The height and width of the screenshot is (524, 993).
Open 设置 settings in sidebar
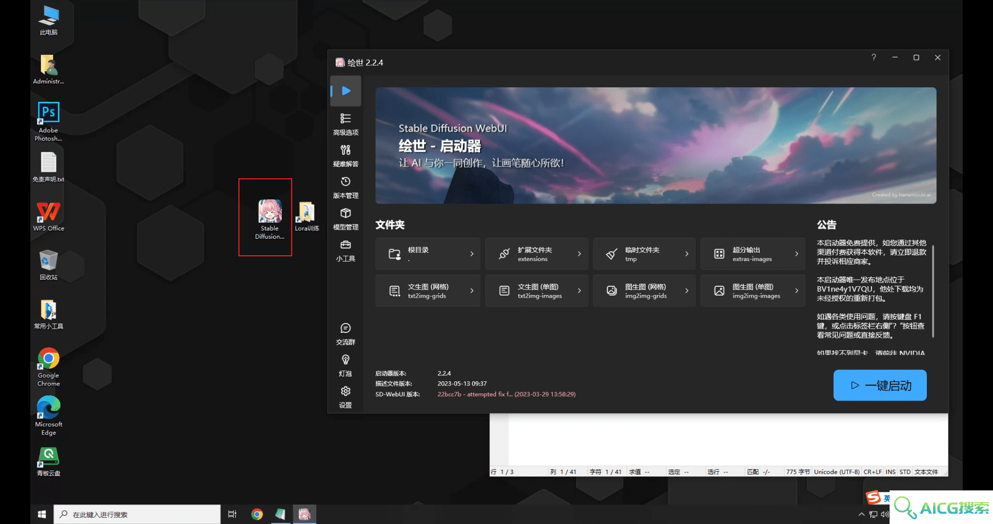[345, 397]
